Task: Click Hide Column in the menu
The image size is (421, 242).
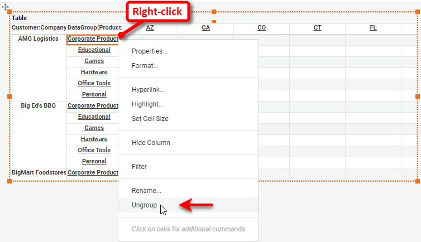Action: pyautogui.click(x=151, y=143)
